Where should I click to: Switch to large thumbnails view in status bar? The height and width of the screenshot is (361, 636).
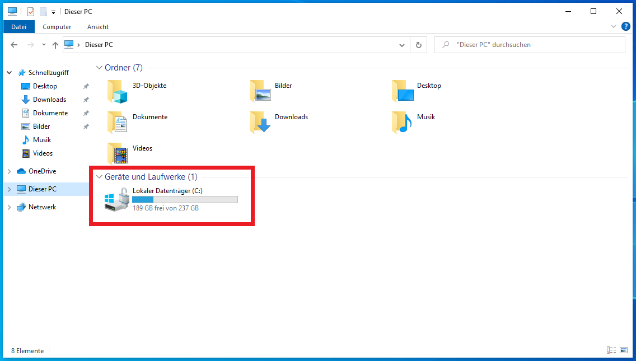[624, 350]
